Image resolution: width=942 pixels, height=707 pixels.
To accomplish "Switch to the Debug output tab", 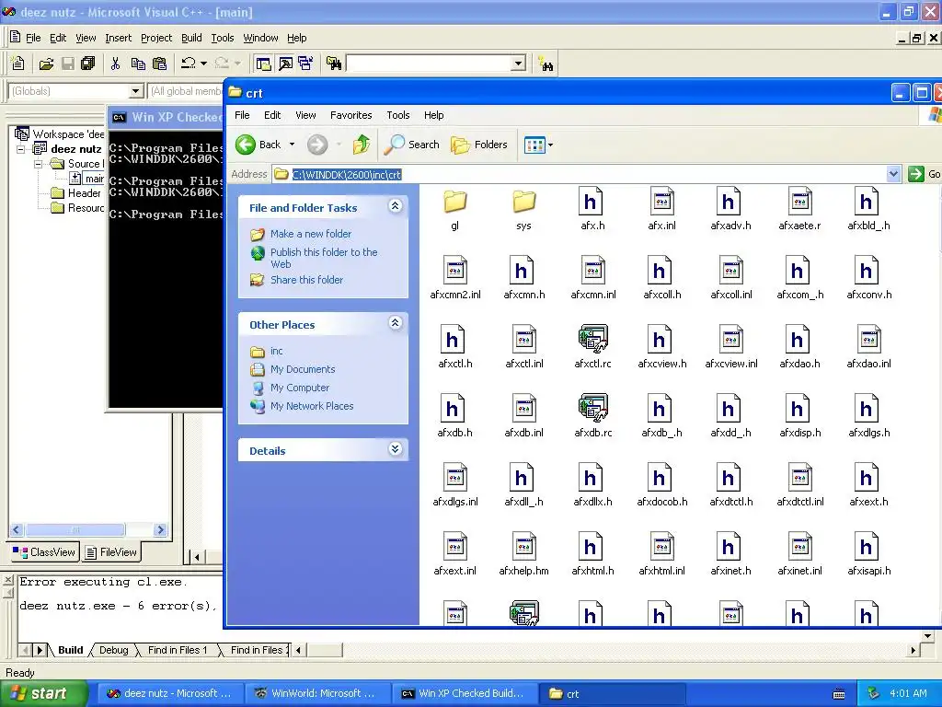I will tap(113, 650).
